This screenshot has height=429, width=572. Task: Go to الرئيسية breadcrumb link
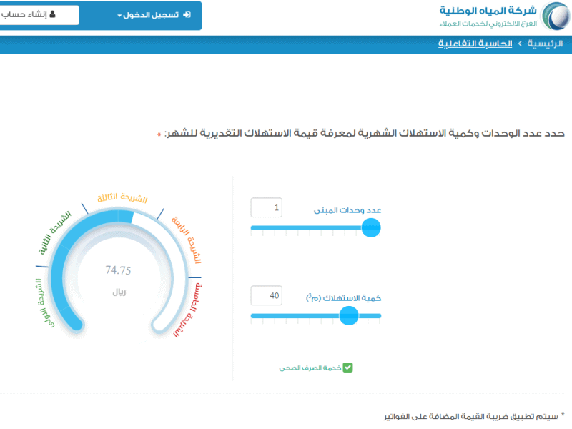pos(545,44)
